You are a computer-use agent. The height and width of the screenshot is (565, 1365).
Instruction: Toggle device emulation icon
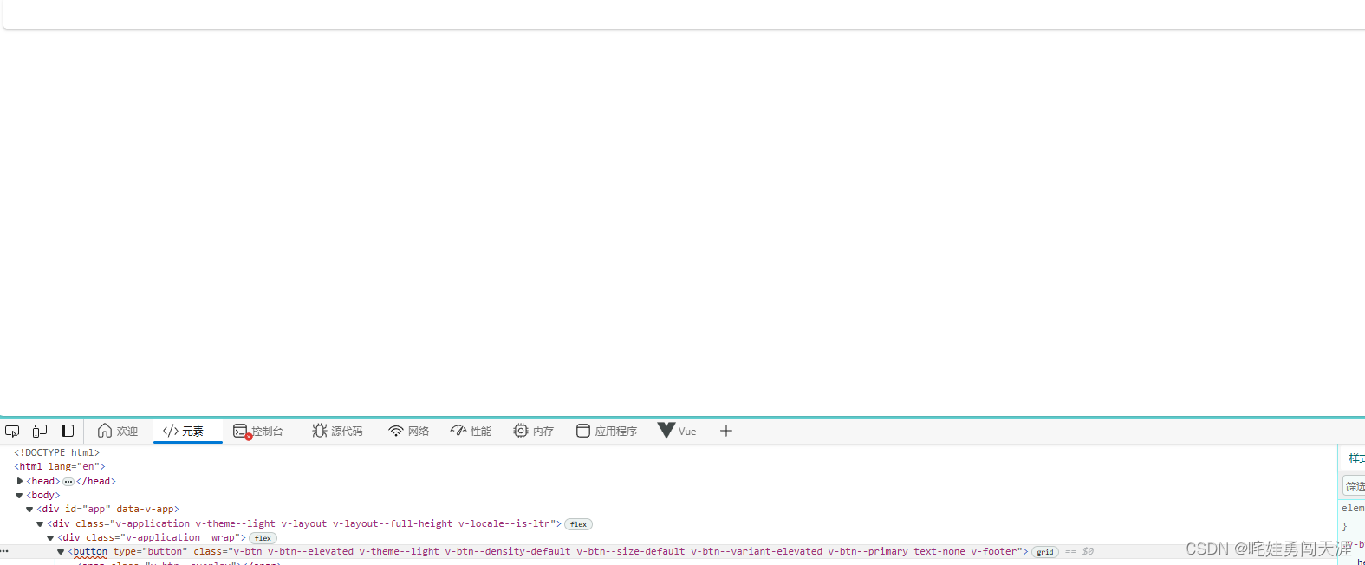(40, 431)
